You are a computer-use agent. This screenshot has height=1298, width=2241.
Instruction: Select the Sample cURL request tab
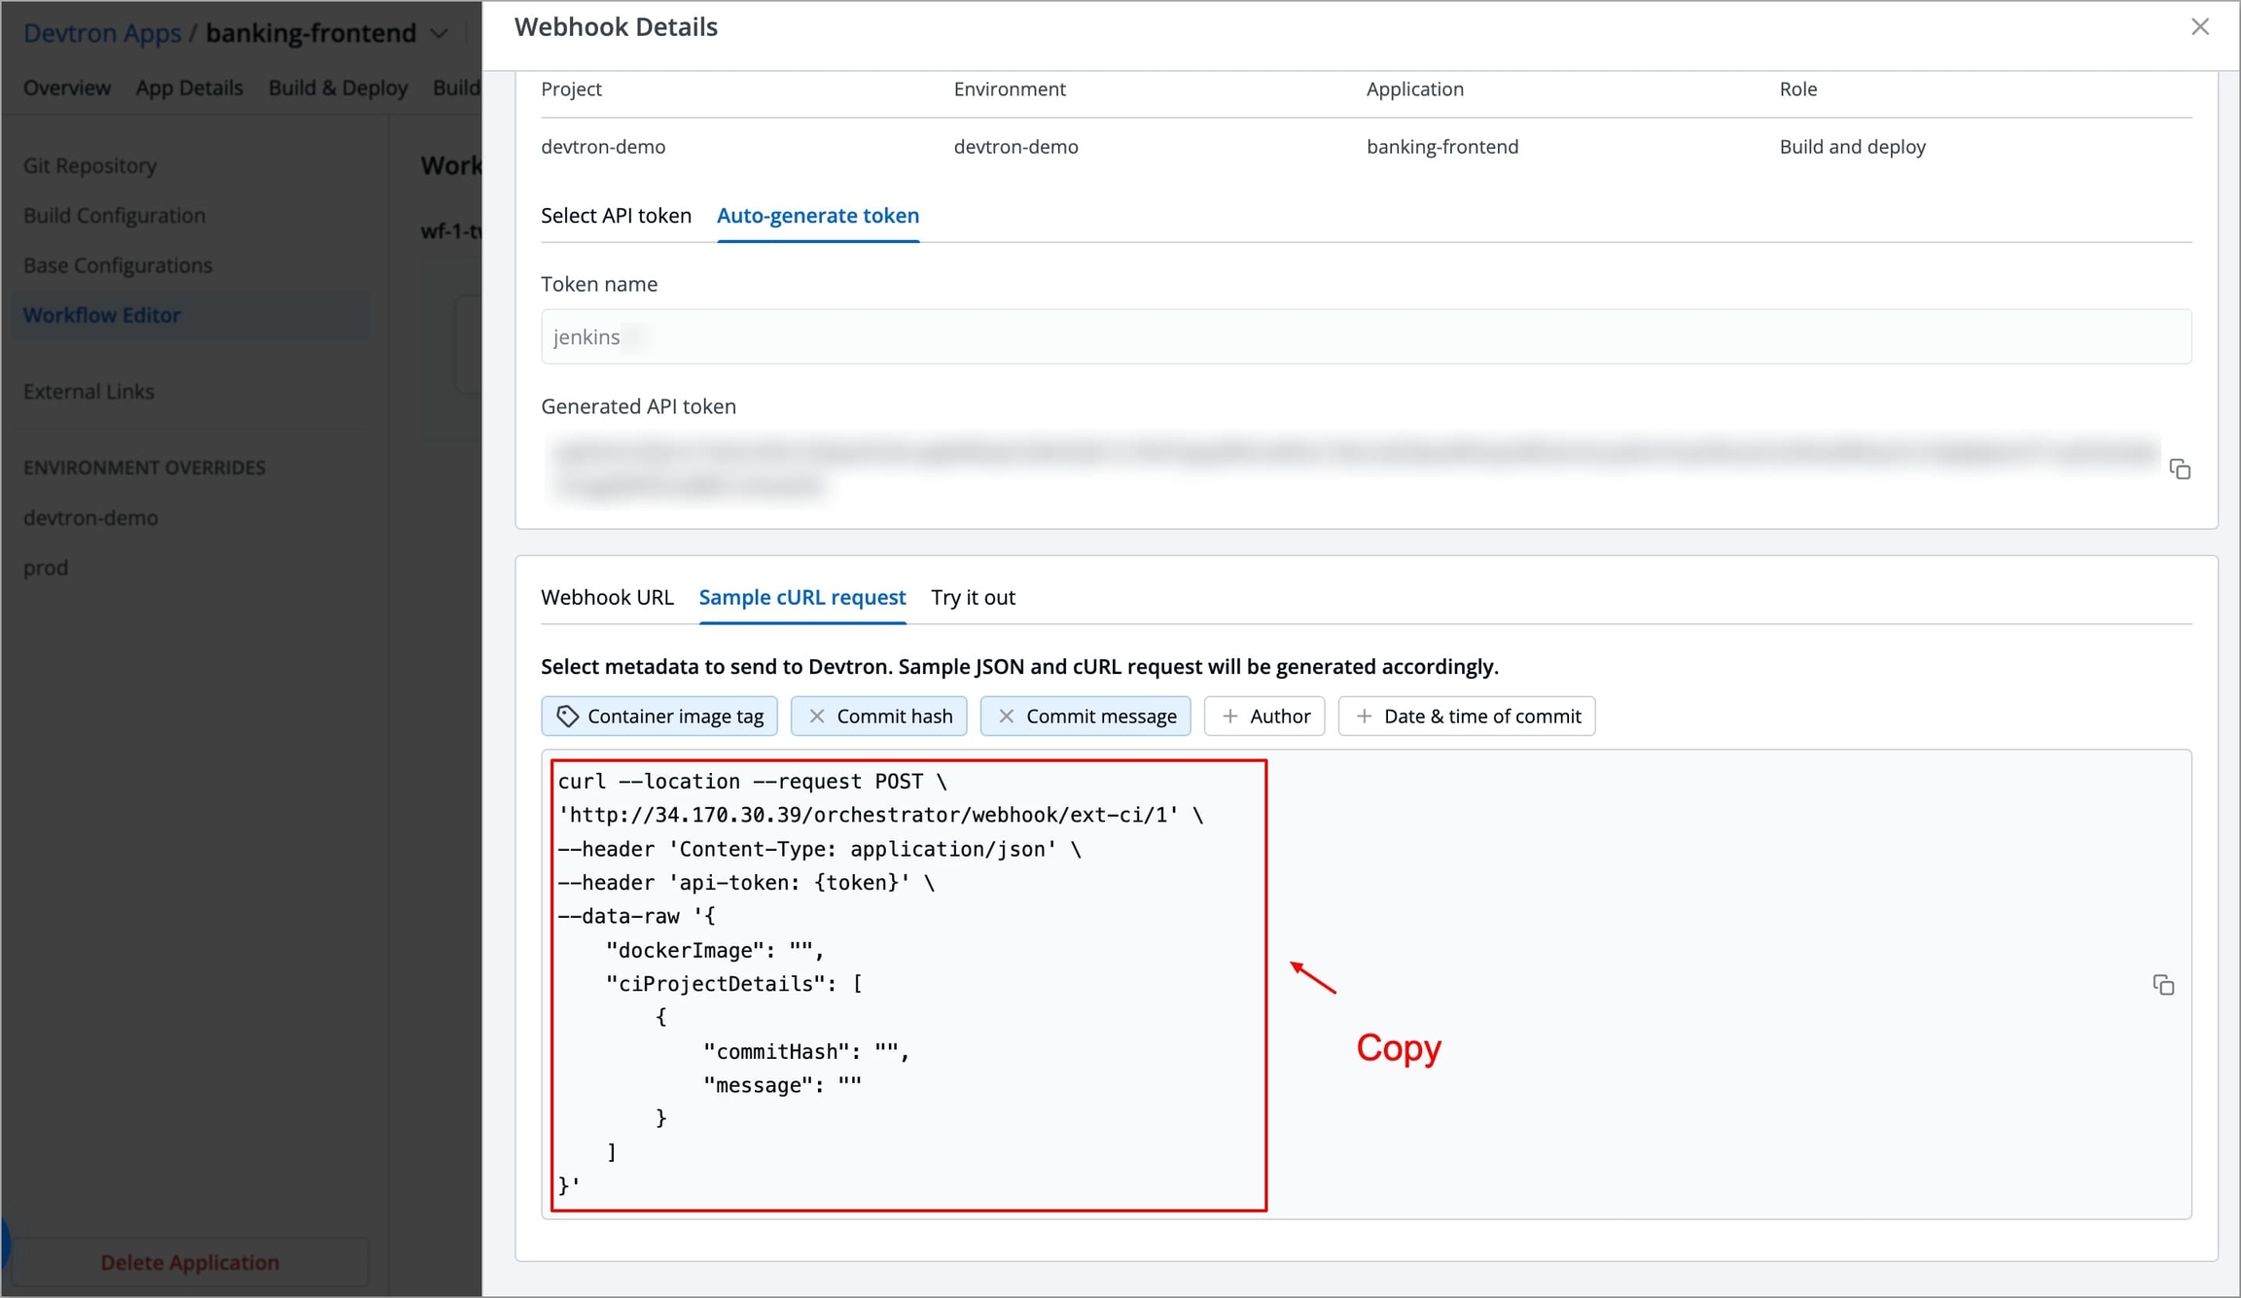point(801,598)
